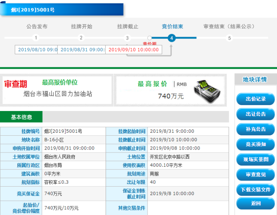This screenshot has width=277, height=215.
Task: Select timeline step 1 公告发布
Action: (36, 38)
